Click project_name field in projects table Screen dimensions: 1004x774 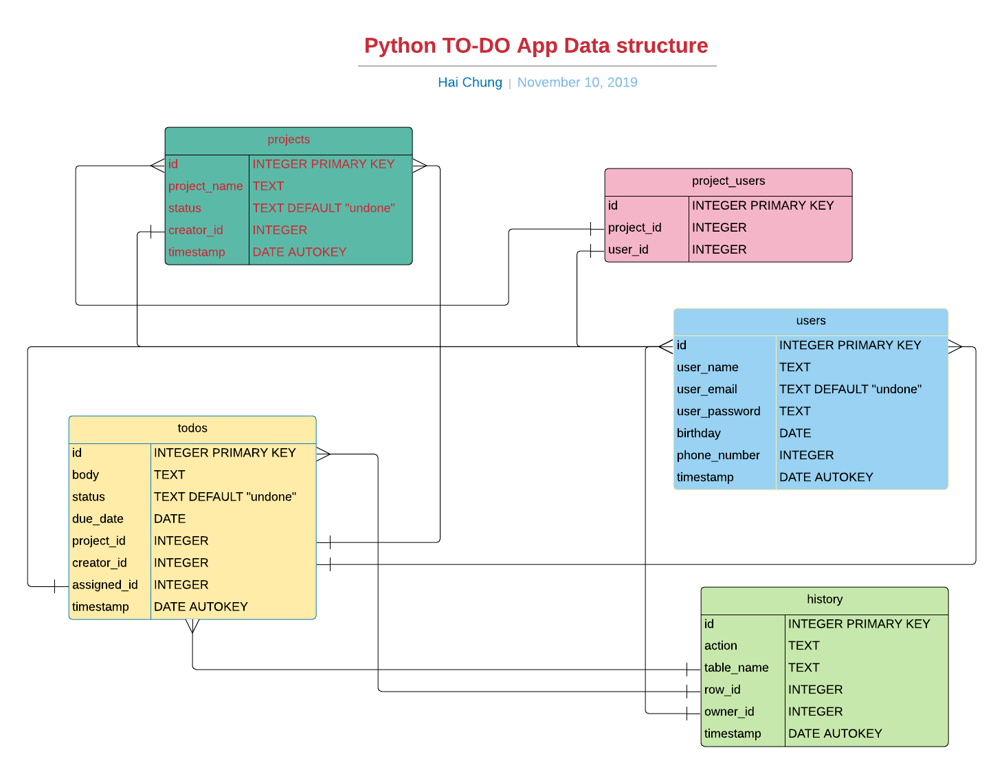click(205, 186)
